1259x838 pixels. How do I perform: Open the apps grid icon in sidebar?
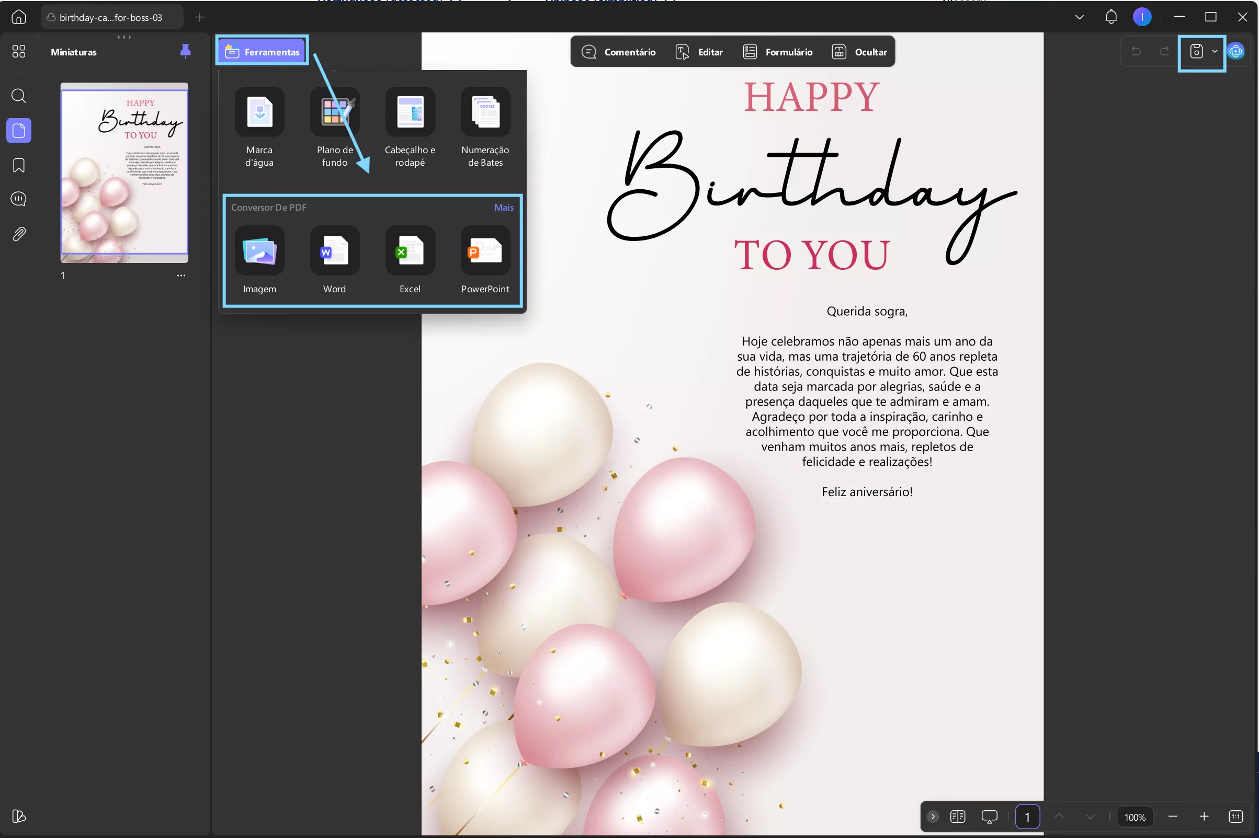pos(19,51)
